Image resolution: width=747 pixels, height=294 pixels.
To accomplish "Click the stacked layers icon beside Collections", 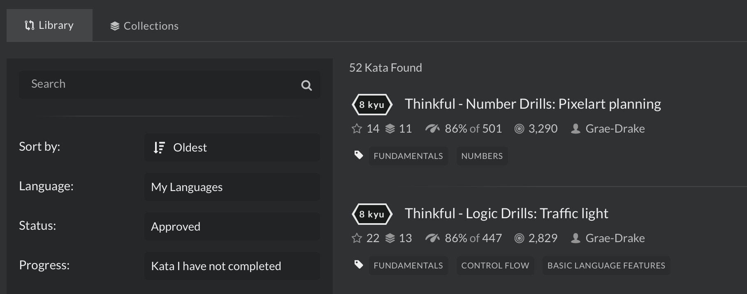I will pos(114,25).
